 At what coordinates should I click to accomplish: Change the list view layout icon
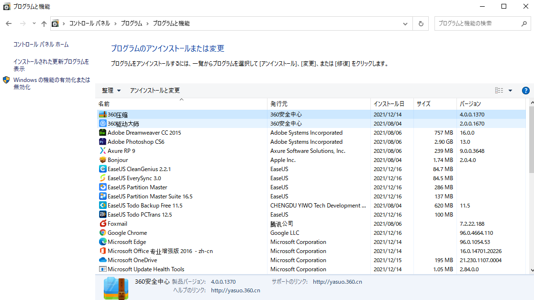point(500,90)
